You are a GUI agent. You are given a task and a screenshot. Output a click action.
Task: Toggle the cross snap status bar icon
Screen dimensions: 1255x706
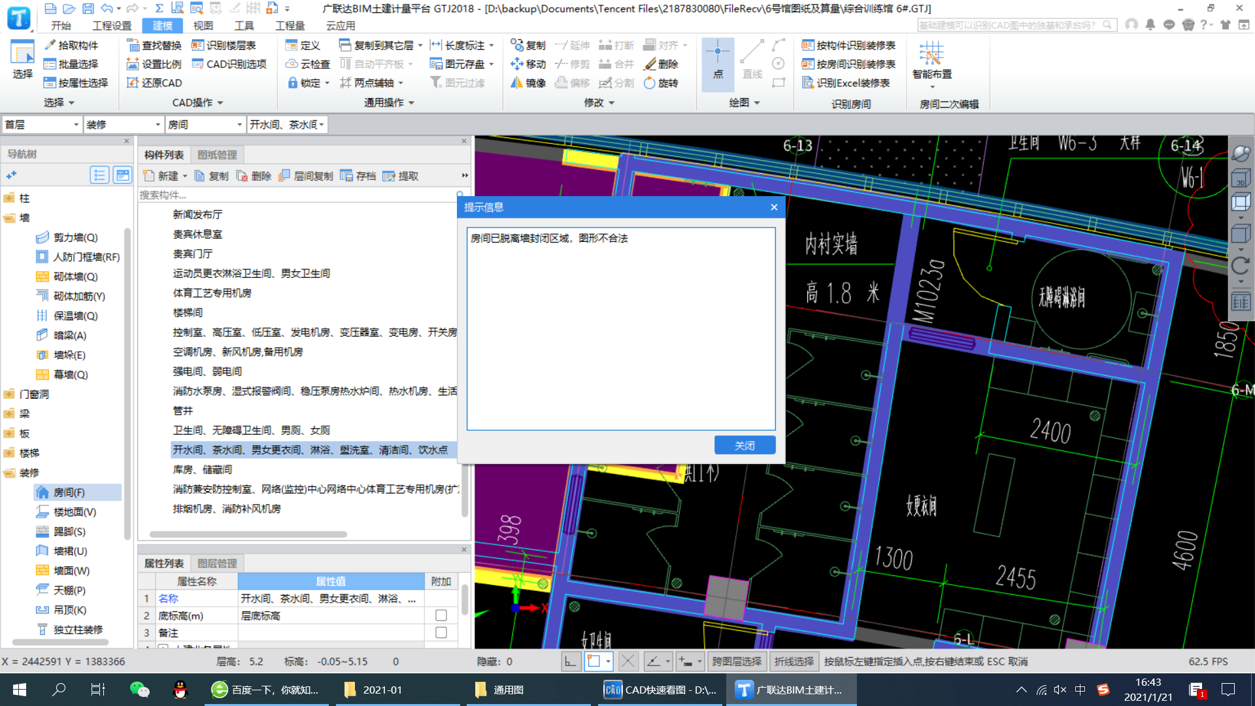pos(628,662)
